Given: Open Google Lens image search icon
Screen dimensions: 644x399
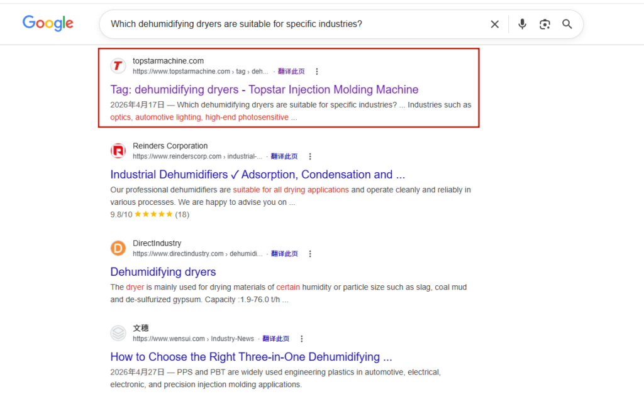Looking at the screenshot, I should tap(545, 25).
